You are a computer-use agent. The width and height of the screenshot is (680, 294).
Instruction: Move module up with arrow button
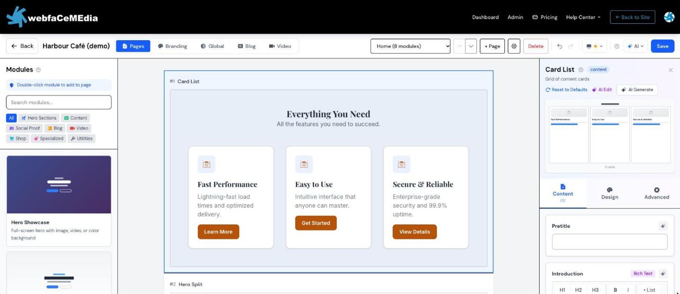[x=459, y=46]
